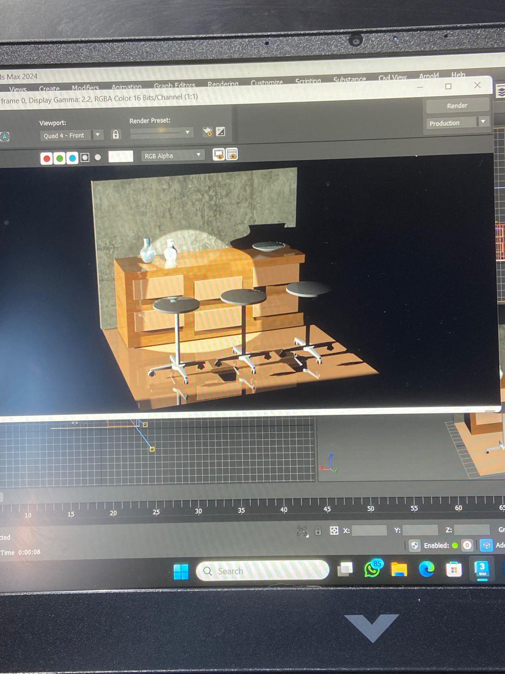Click the white color swatch
The image size is (505, 674).
click(x=121, y=156)
